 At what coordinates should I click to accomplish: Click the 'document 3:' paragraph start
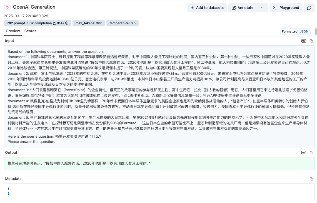pos(18,90)
